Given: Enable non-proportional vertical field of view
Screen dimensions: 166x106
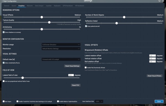Looking at the screenshot, I should [4, 81].
